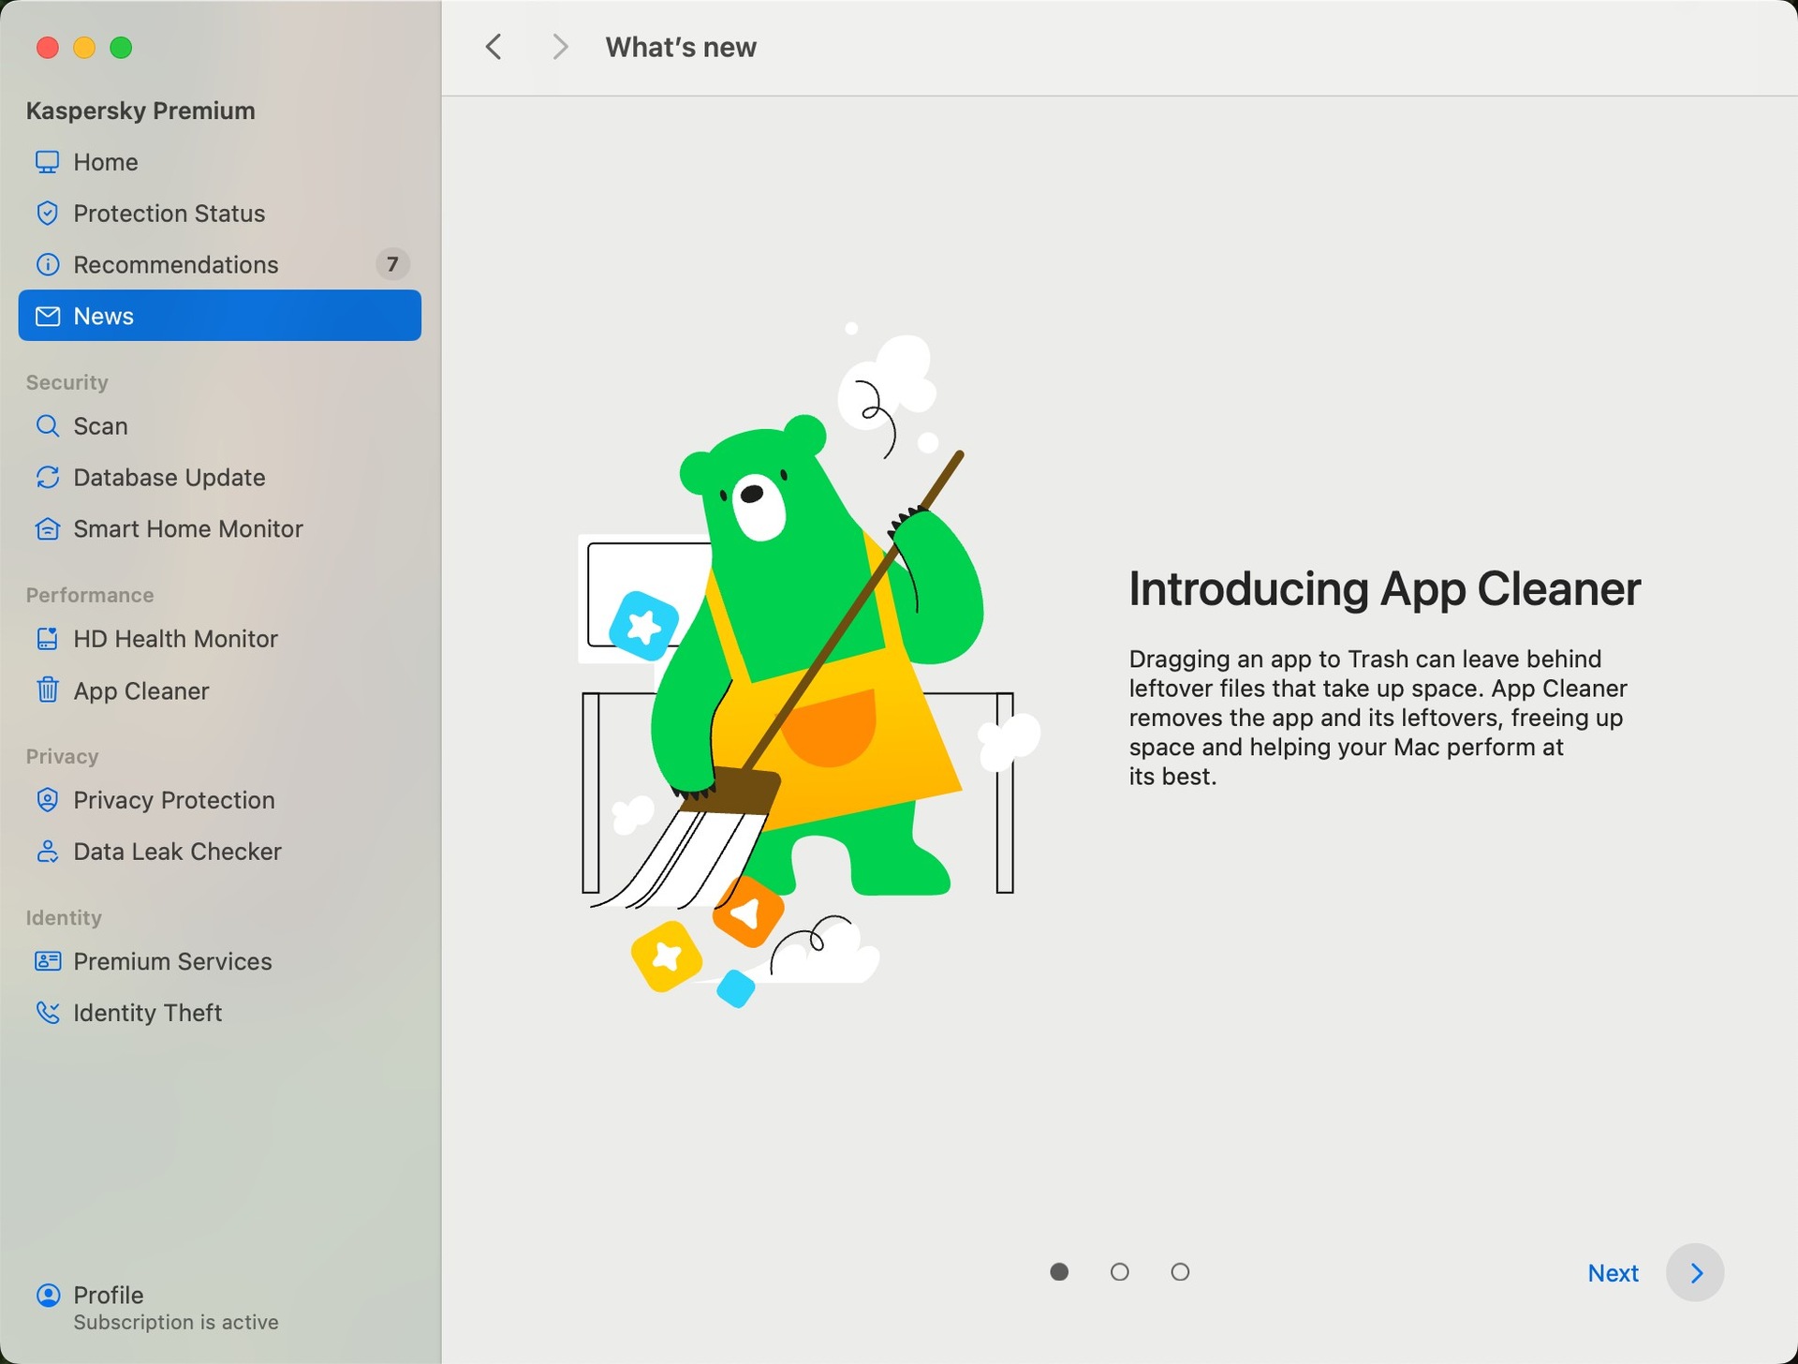Select the third page indicator dot
The image size is (1798, 1364).
1181,1272
